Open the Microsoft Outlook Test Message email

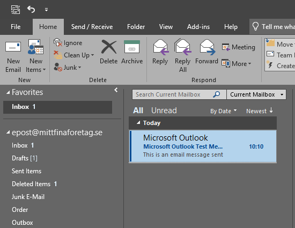(203, 146)
